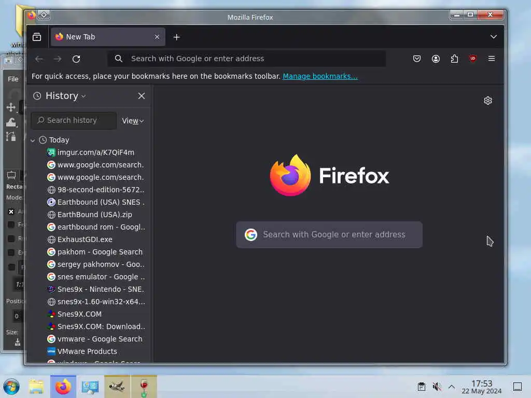Open VMware Products history entry
531x398 pixels.
(82, 351)
